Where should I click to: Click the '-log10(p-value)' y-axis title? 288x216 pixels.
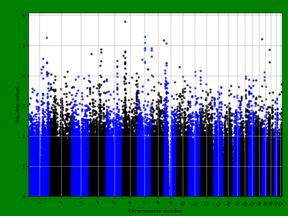coord(17,105)
